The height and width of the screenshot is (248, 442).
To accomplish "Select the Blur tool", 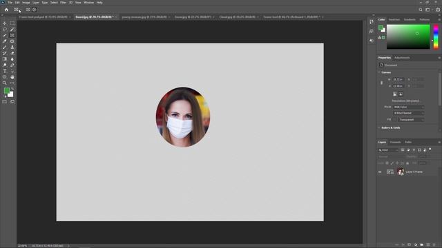I will [x=12, y=59].
